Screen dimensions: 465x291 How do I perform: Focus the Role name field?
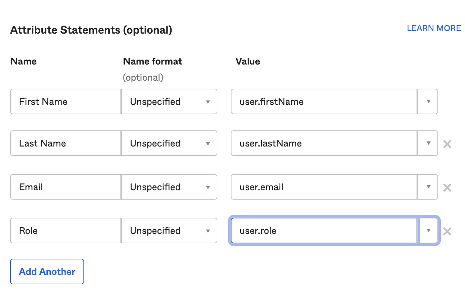point(66,231)
